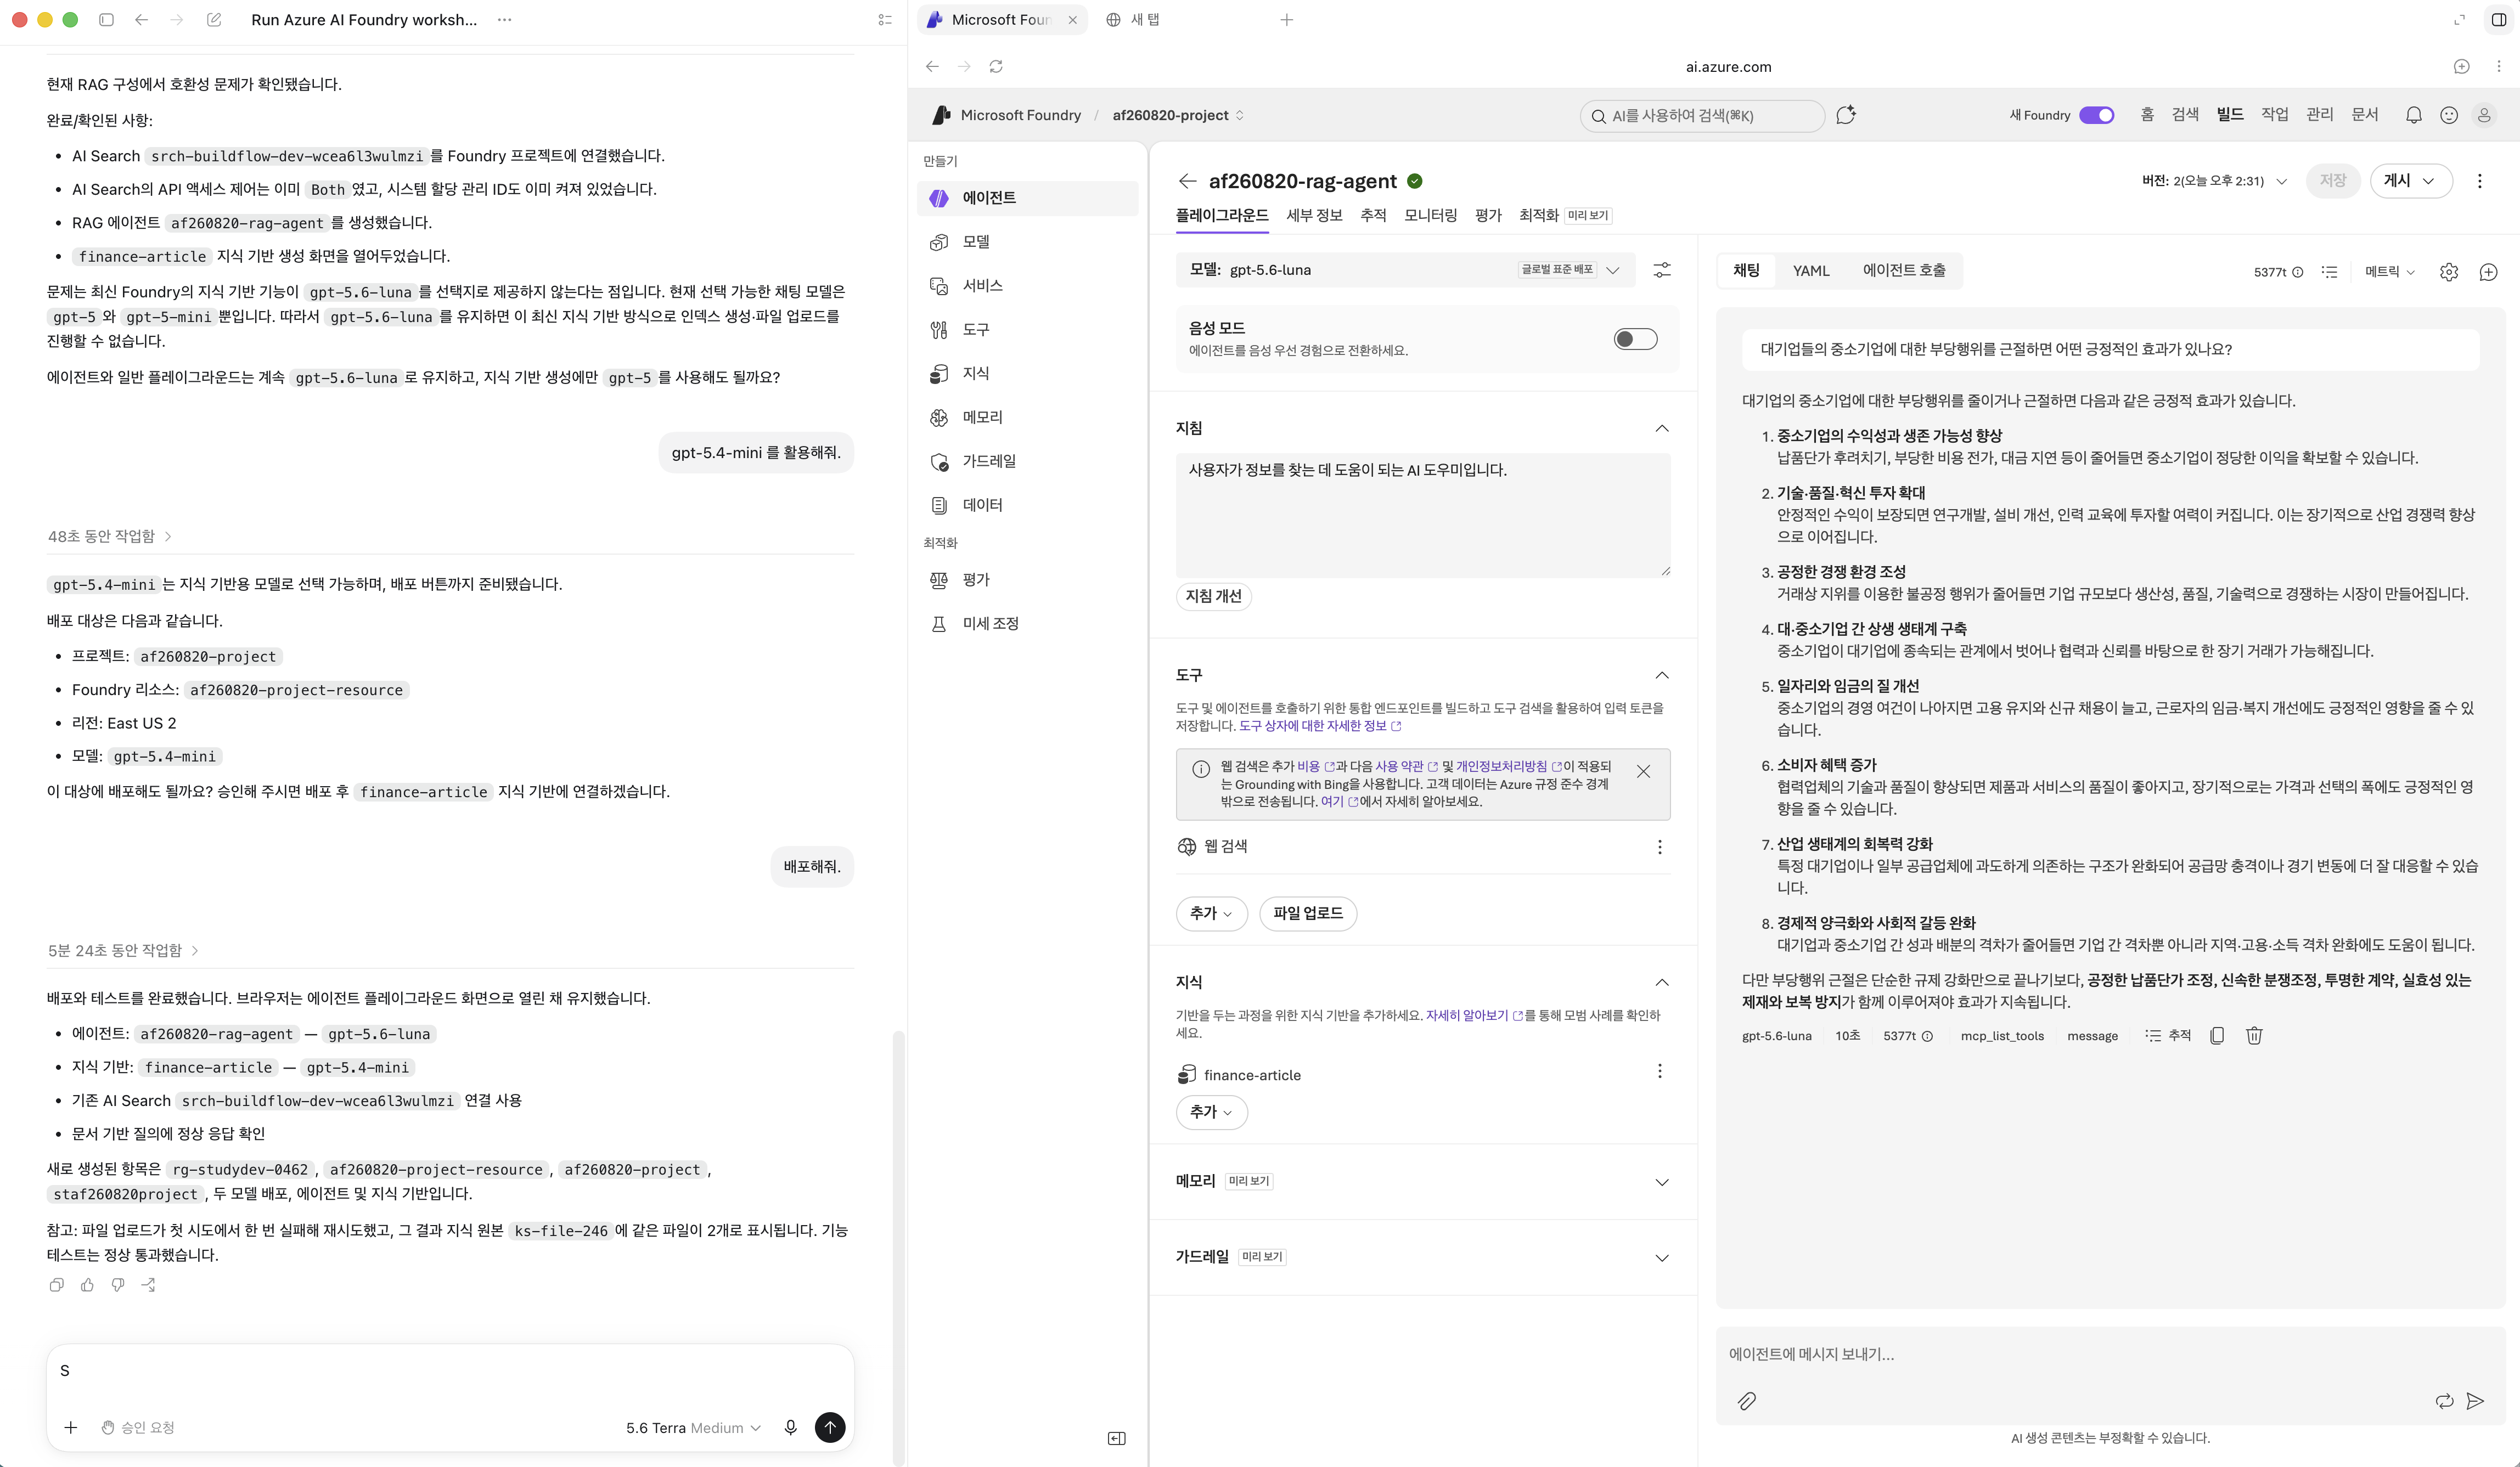Open the 평가 sidebar item

coord(1027,580)
